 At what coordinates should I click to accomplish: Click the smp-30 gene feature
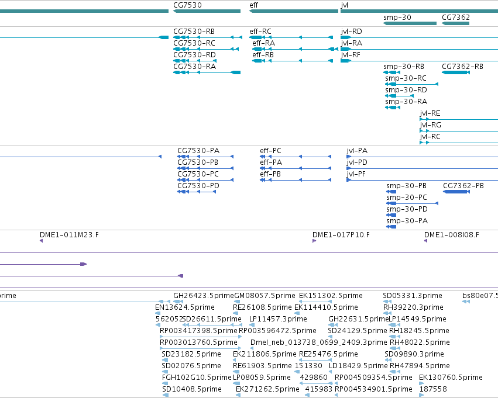[x=410, y=23]
